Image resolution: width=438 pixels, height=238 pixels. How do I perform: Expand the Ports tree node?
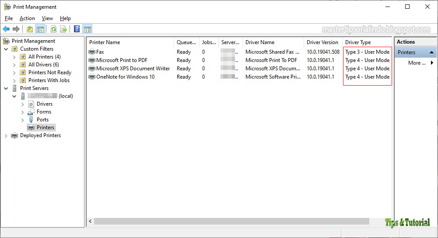[x=23, y=120]
